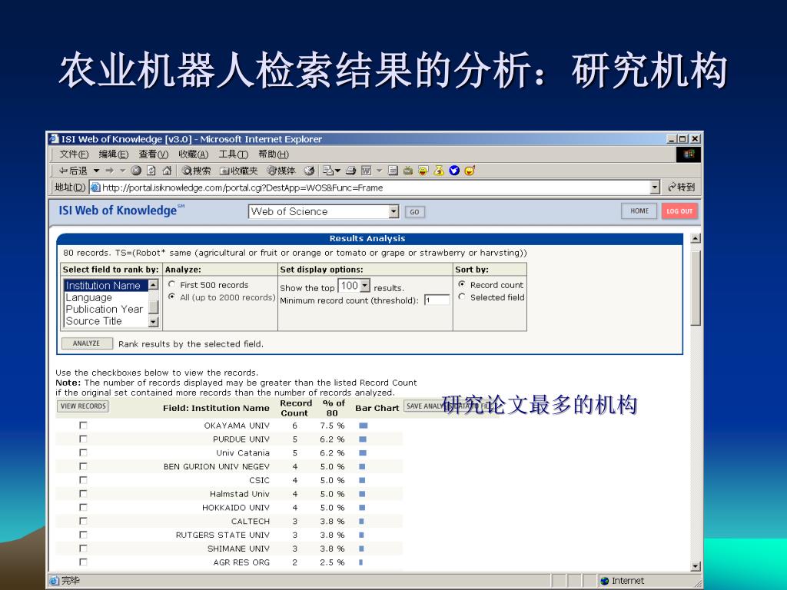Click the forward arrow in IE toolbar
The height and width of the screenshot is (590, 787).
click(110, 171)
